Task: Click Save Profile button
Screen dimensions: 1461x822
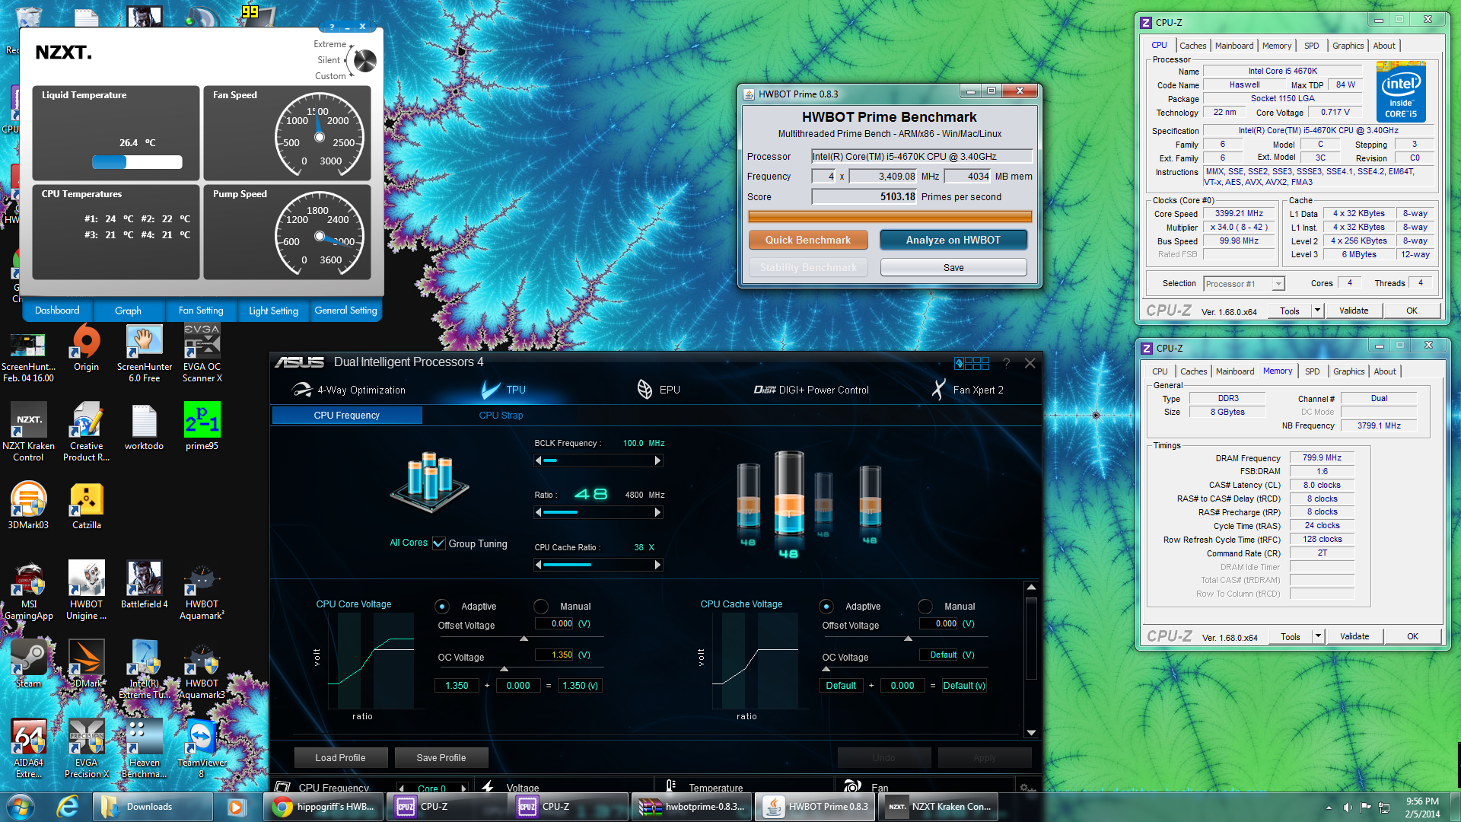Action: 441,757
